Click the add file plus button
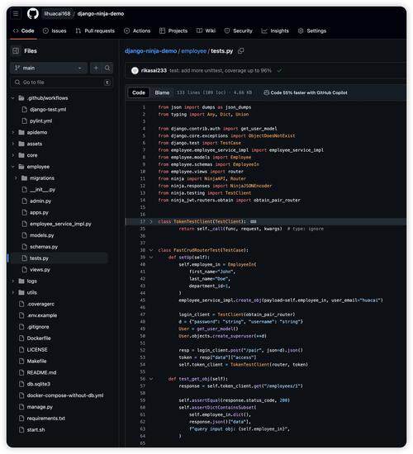 pos(96,68)
